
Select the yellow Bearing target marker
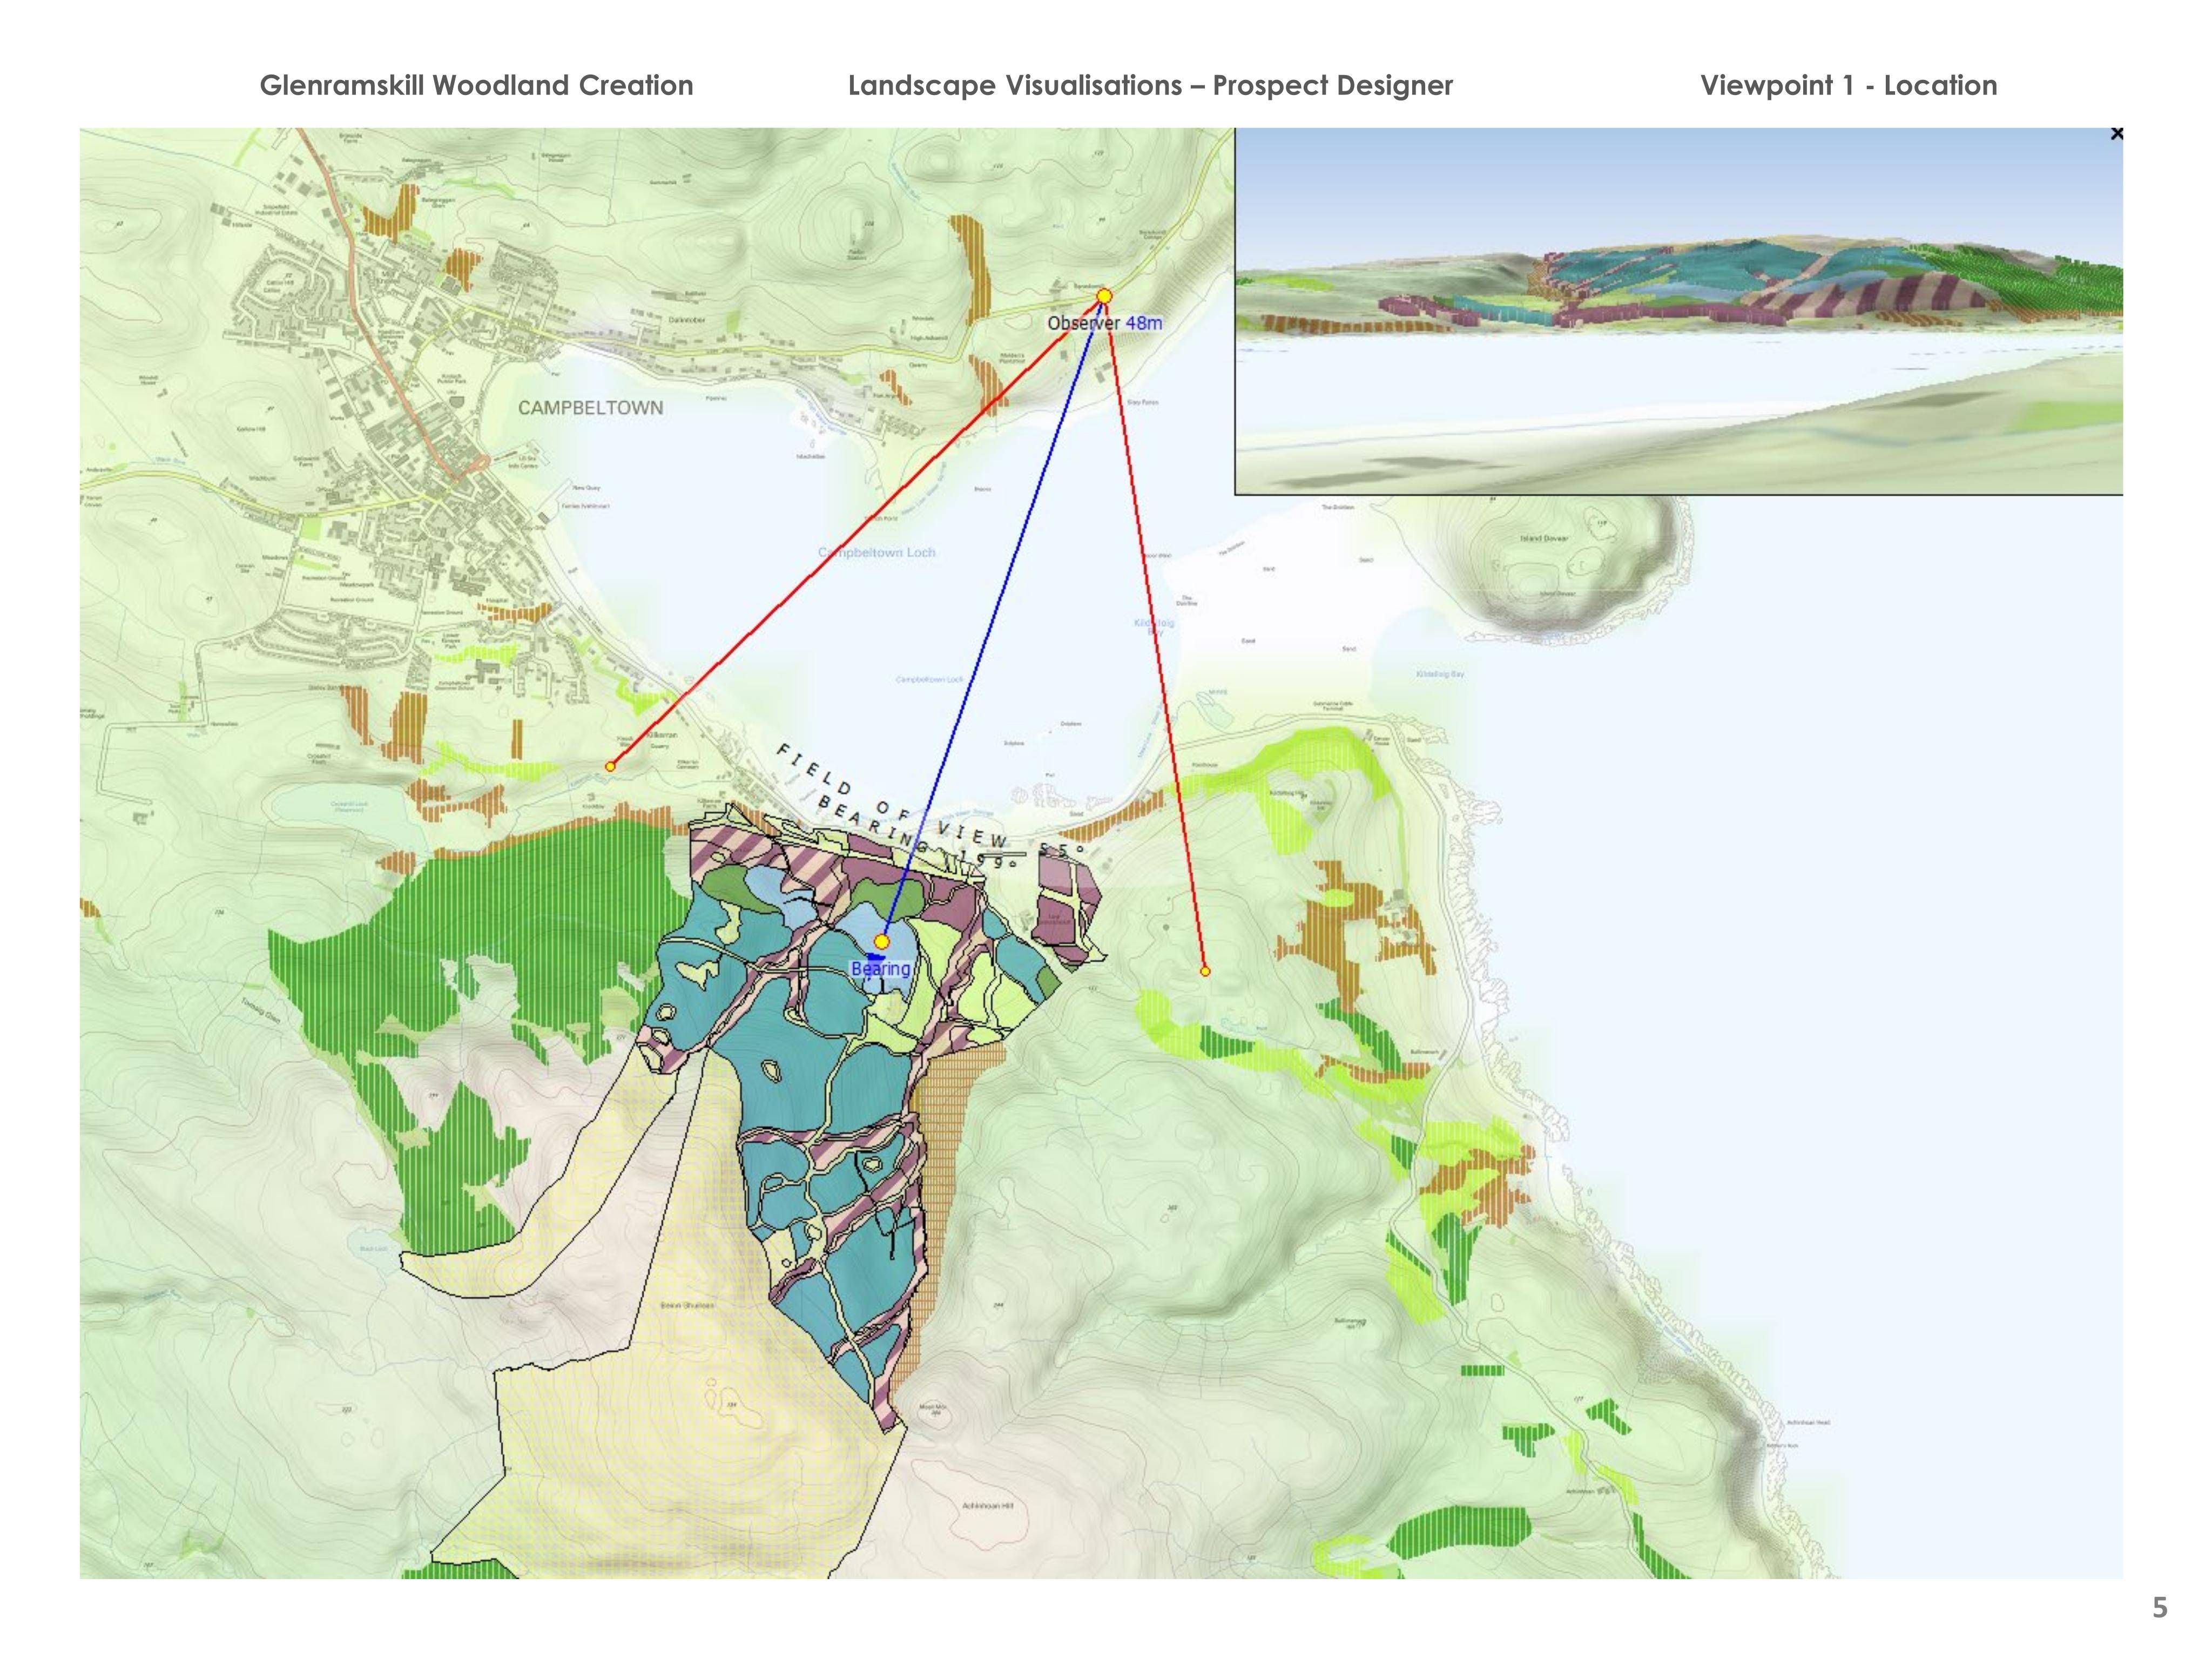click(x=882, y=941)
